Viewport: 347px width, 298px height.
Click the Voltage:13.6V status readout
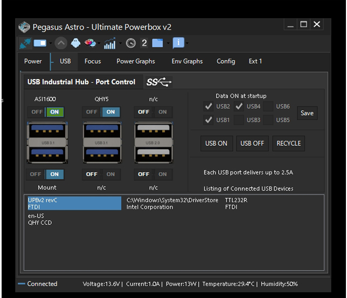pos(101,284)
